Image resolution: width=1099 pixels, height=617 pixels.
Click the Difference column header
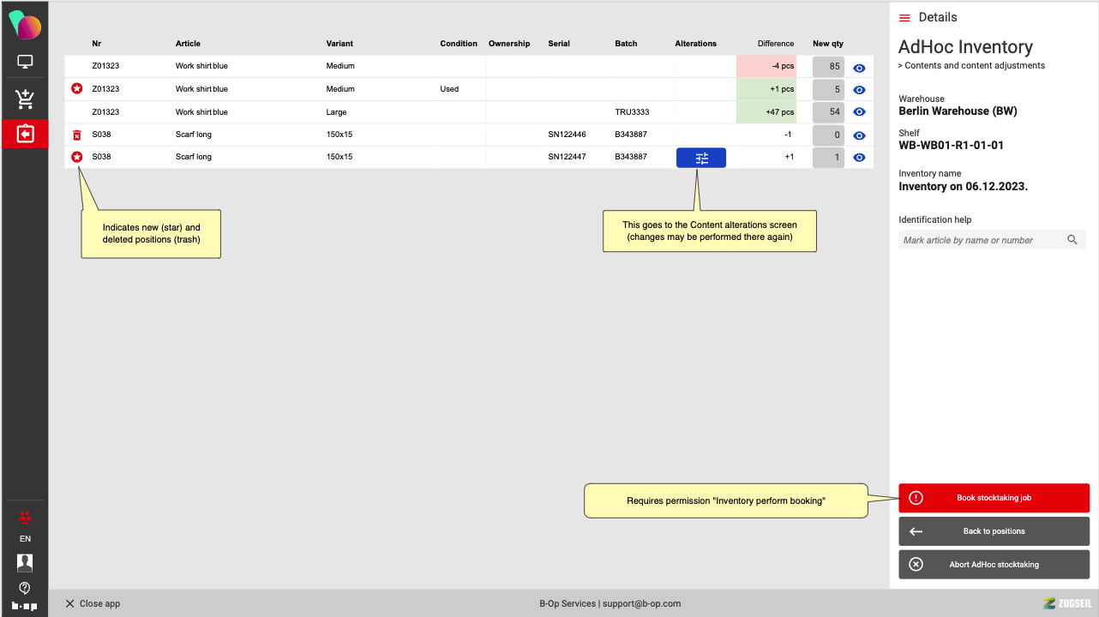pyautogui.click(x=775, y=44)
